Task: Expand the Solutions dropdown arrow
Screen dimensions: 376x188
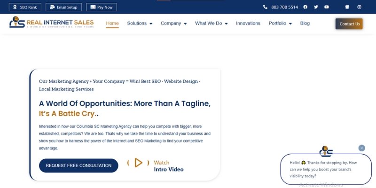Action: tap(151, 23)
